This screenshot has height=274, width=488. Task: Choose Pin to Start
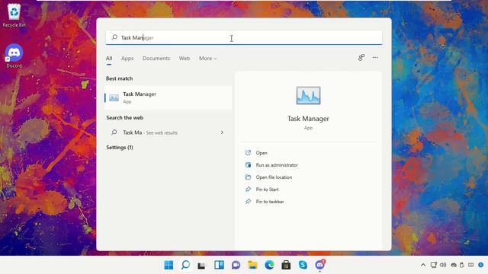267,190
